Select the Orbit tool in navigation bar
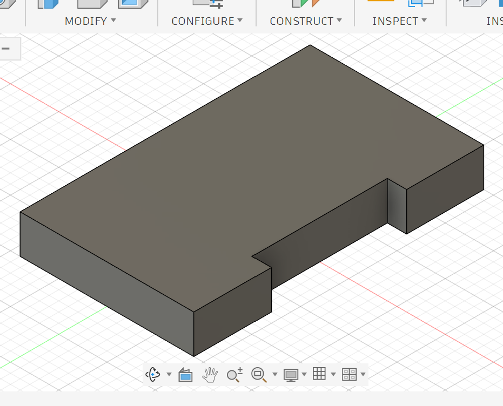Viewport: 503px width, 406px height. coord(153,374)
